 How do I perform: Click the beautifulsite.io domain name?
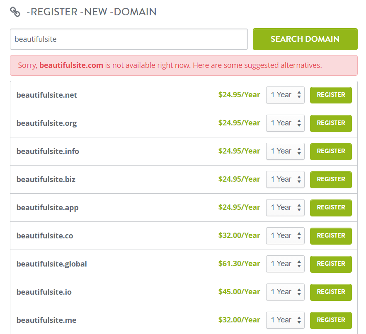click(44, 292)
